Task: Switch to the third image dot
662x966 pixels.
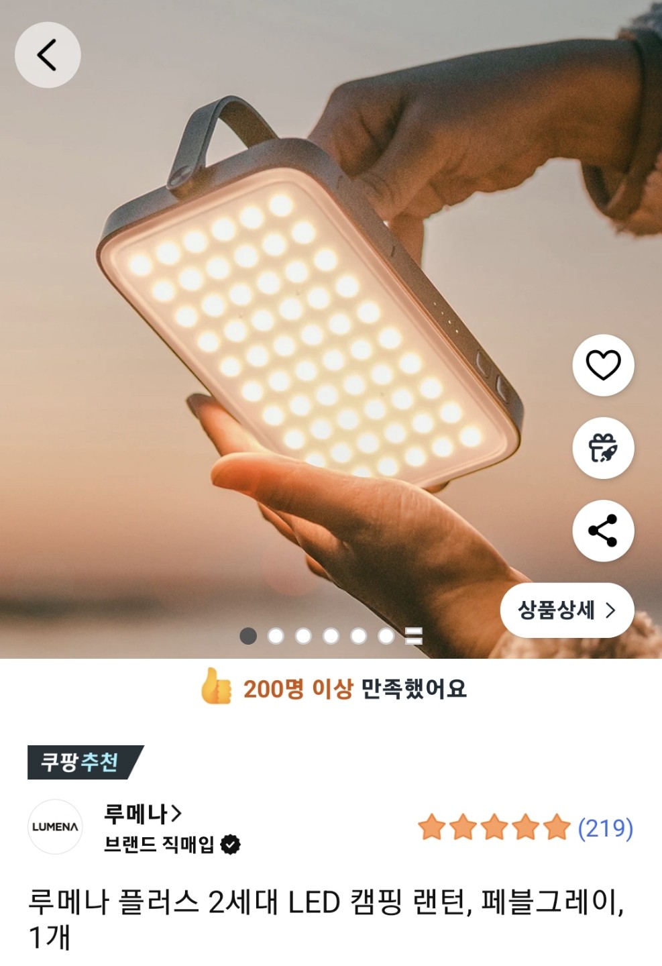Action: click(303, 636)
